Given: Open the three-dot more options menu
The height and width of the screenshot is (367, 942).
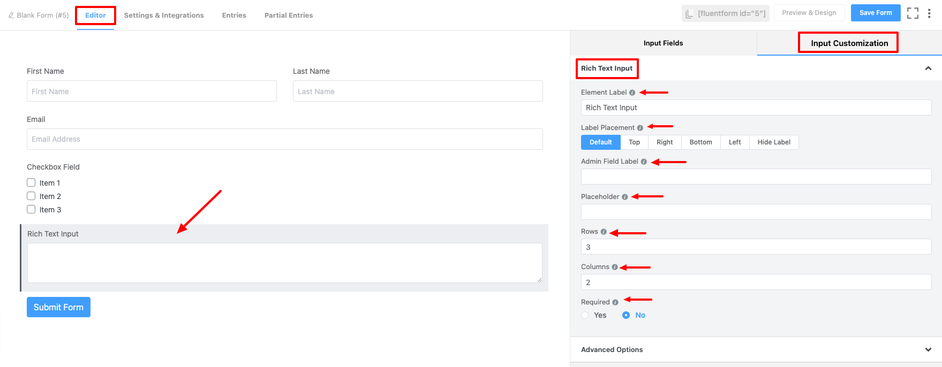Looking at the screenshot, I should click(x=929, y=13).
